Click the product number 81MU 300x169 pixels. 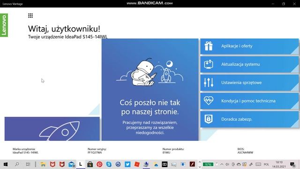click(x=166, y=153)
